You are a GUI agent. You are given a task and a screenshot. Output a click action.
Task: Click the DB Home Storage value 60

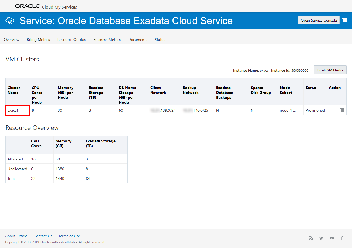[x=121, y=110]
